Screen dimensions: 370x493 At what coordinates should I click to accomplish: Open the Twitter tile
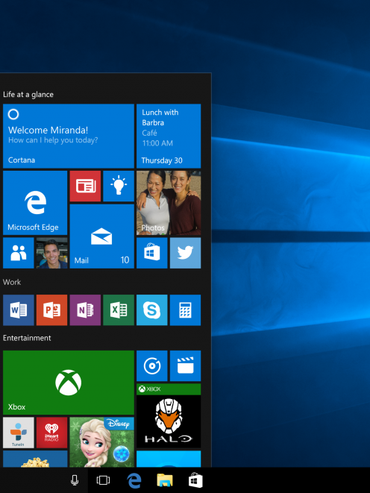pos(186,253)
